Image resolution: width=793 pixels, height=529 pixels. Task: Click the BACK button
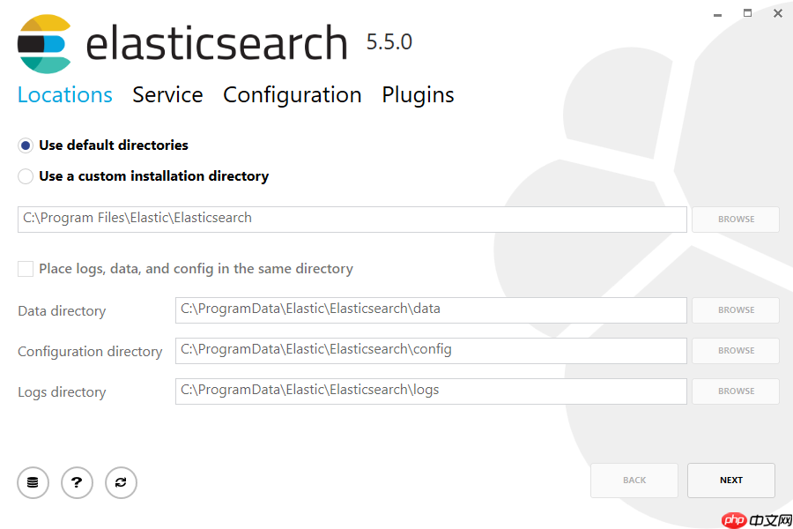[634, 480]
